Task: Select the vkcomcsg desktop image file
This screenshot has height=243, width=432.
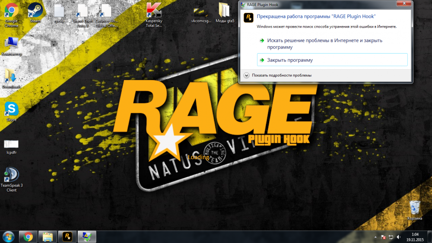Action: coord(201,15)
